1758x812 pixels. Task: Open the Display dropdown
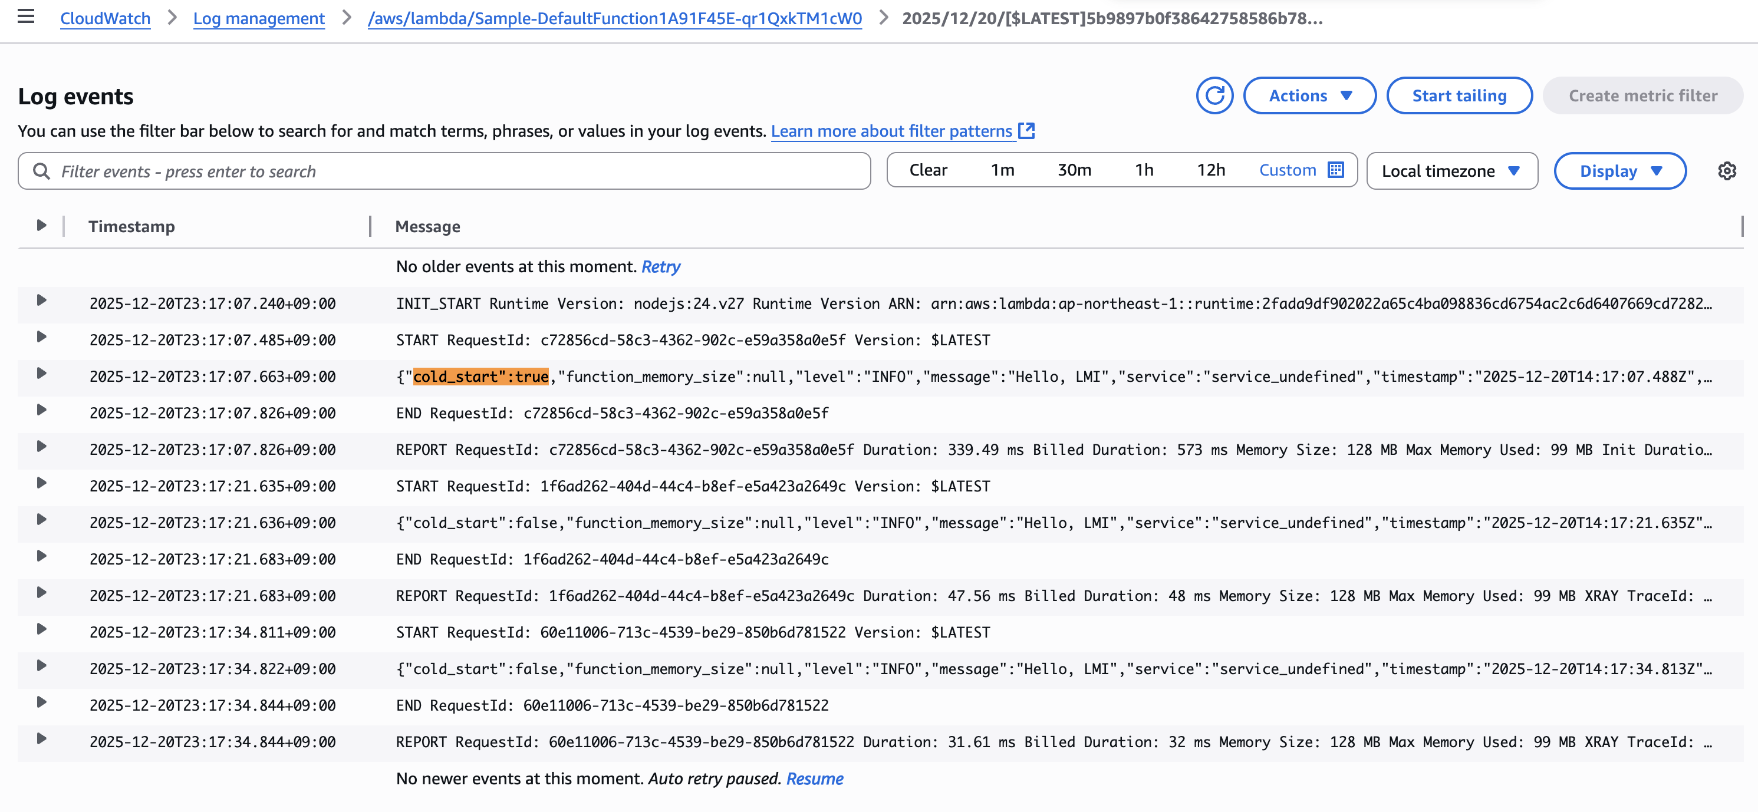coord(1619,171)
